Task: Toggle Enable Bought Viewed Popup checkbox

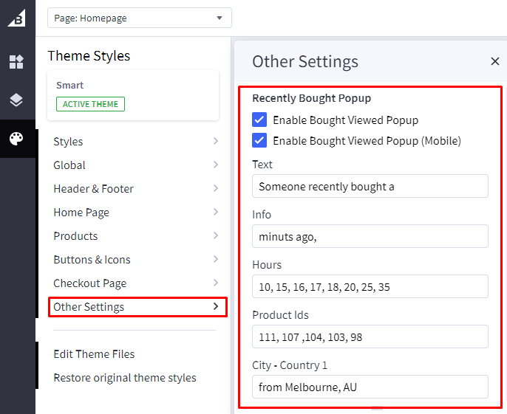Action: click(x=259, y=120)
